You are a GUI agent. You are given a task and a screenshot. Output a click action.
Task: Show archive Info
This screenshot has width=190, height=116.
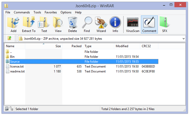click(115, 22)
